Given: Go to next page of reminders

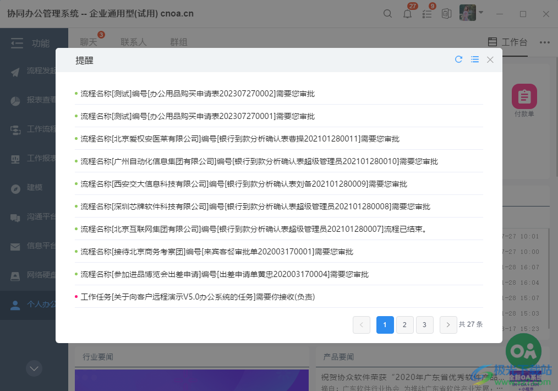Looking at the screenshot, I should [448, 325].
